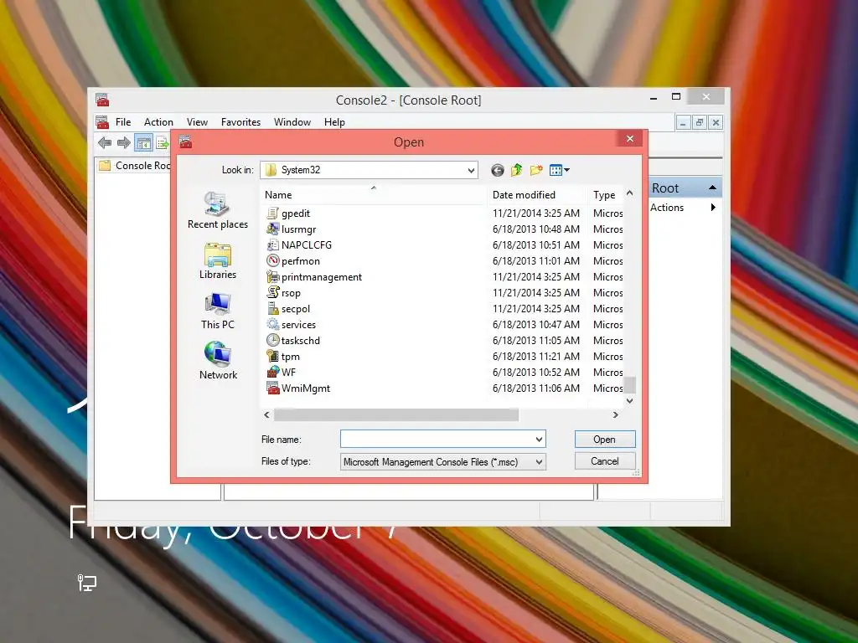
Task: Open This PC from the places bar
Action: click(x=218, y=311)
